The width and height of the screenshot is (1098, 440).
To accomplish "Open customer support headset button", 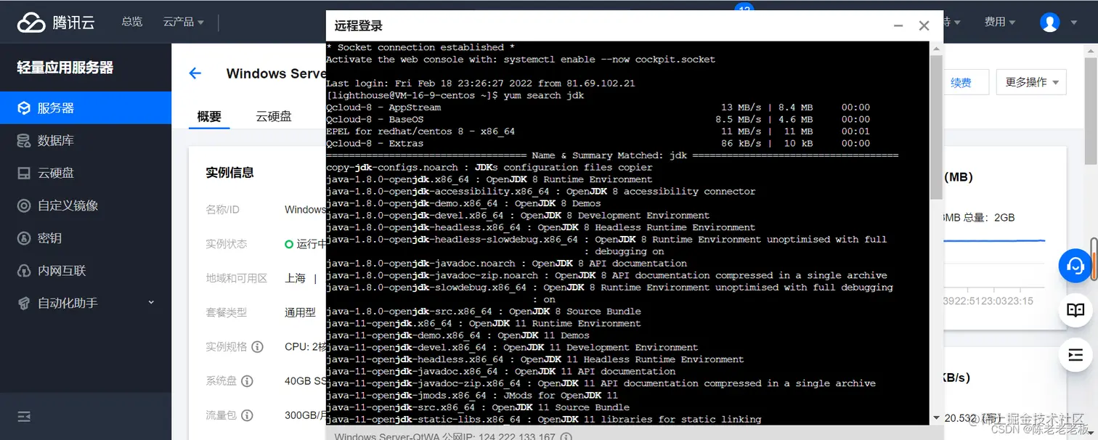I will [x=1075, y=266].
